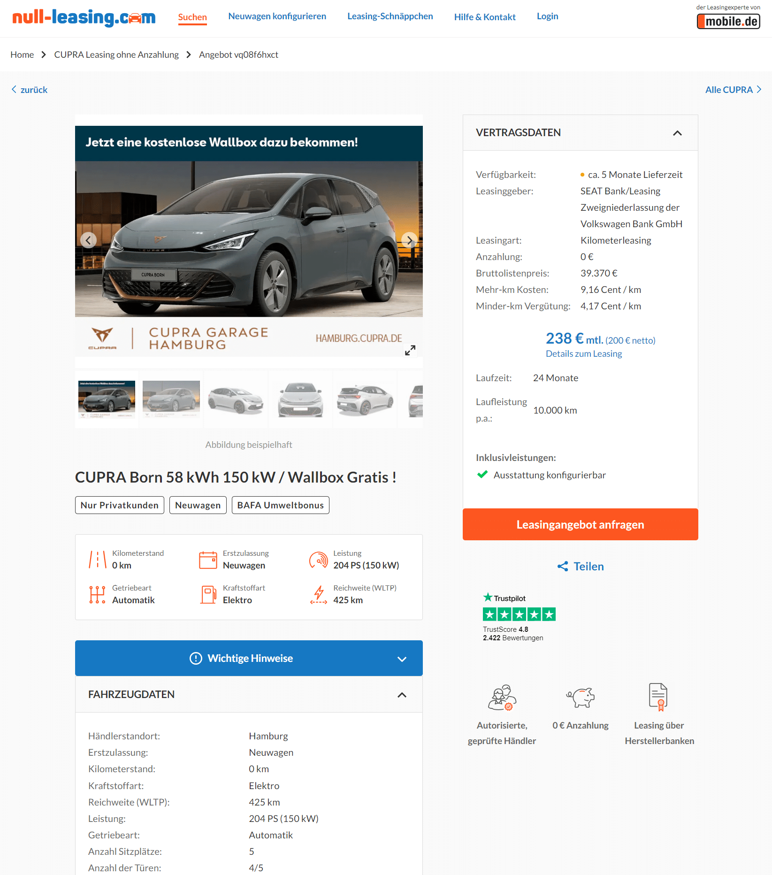This screenshot has height=875, width=772.
Task: Expand car image to fullscreen
Action: [410, 350]
